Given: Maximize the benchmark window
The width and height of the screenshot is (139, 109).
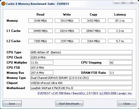Looking at the screenshot, I should tap(123, 2).
